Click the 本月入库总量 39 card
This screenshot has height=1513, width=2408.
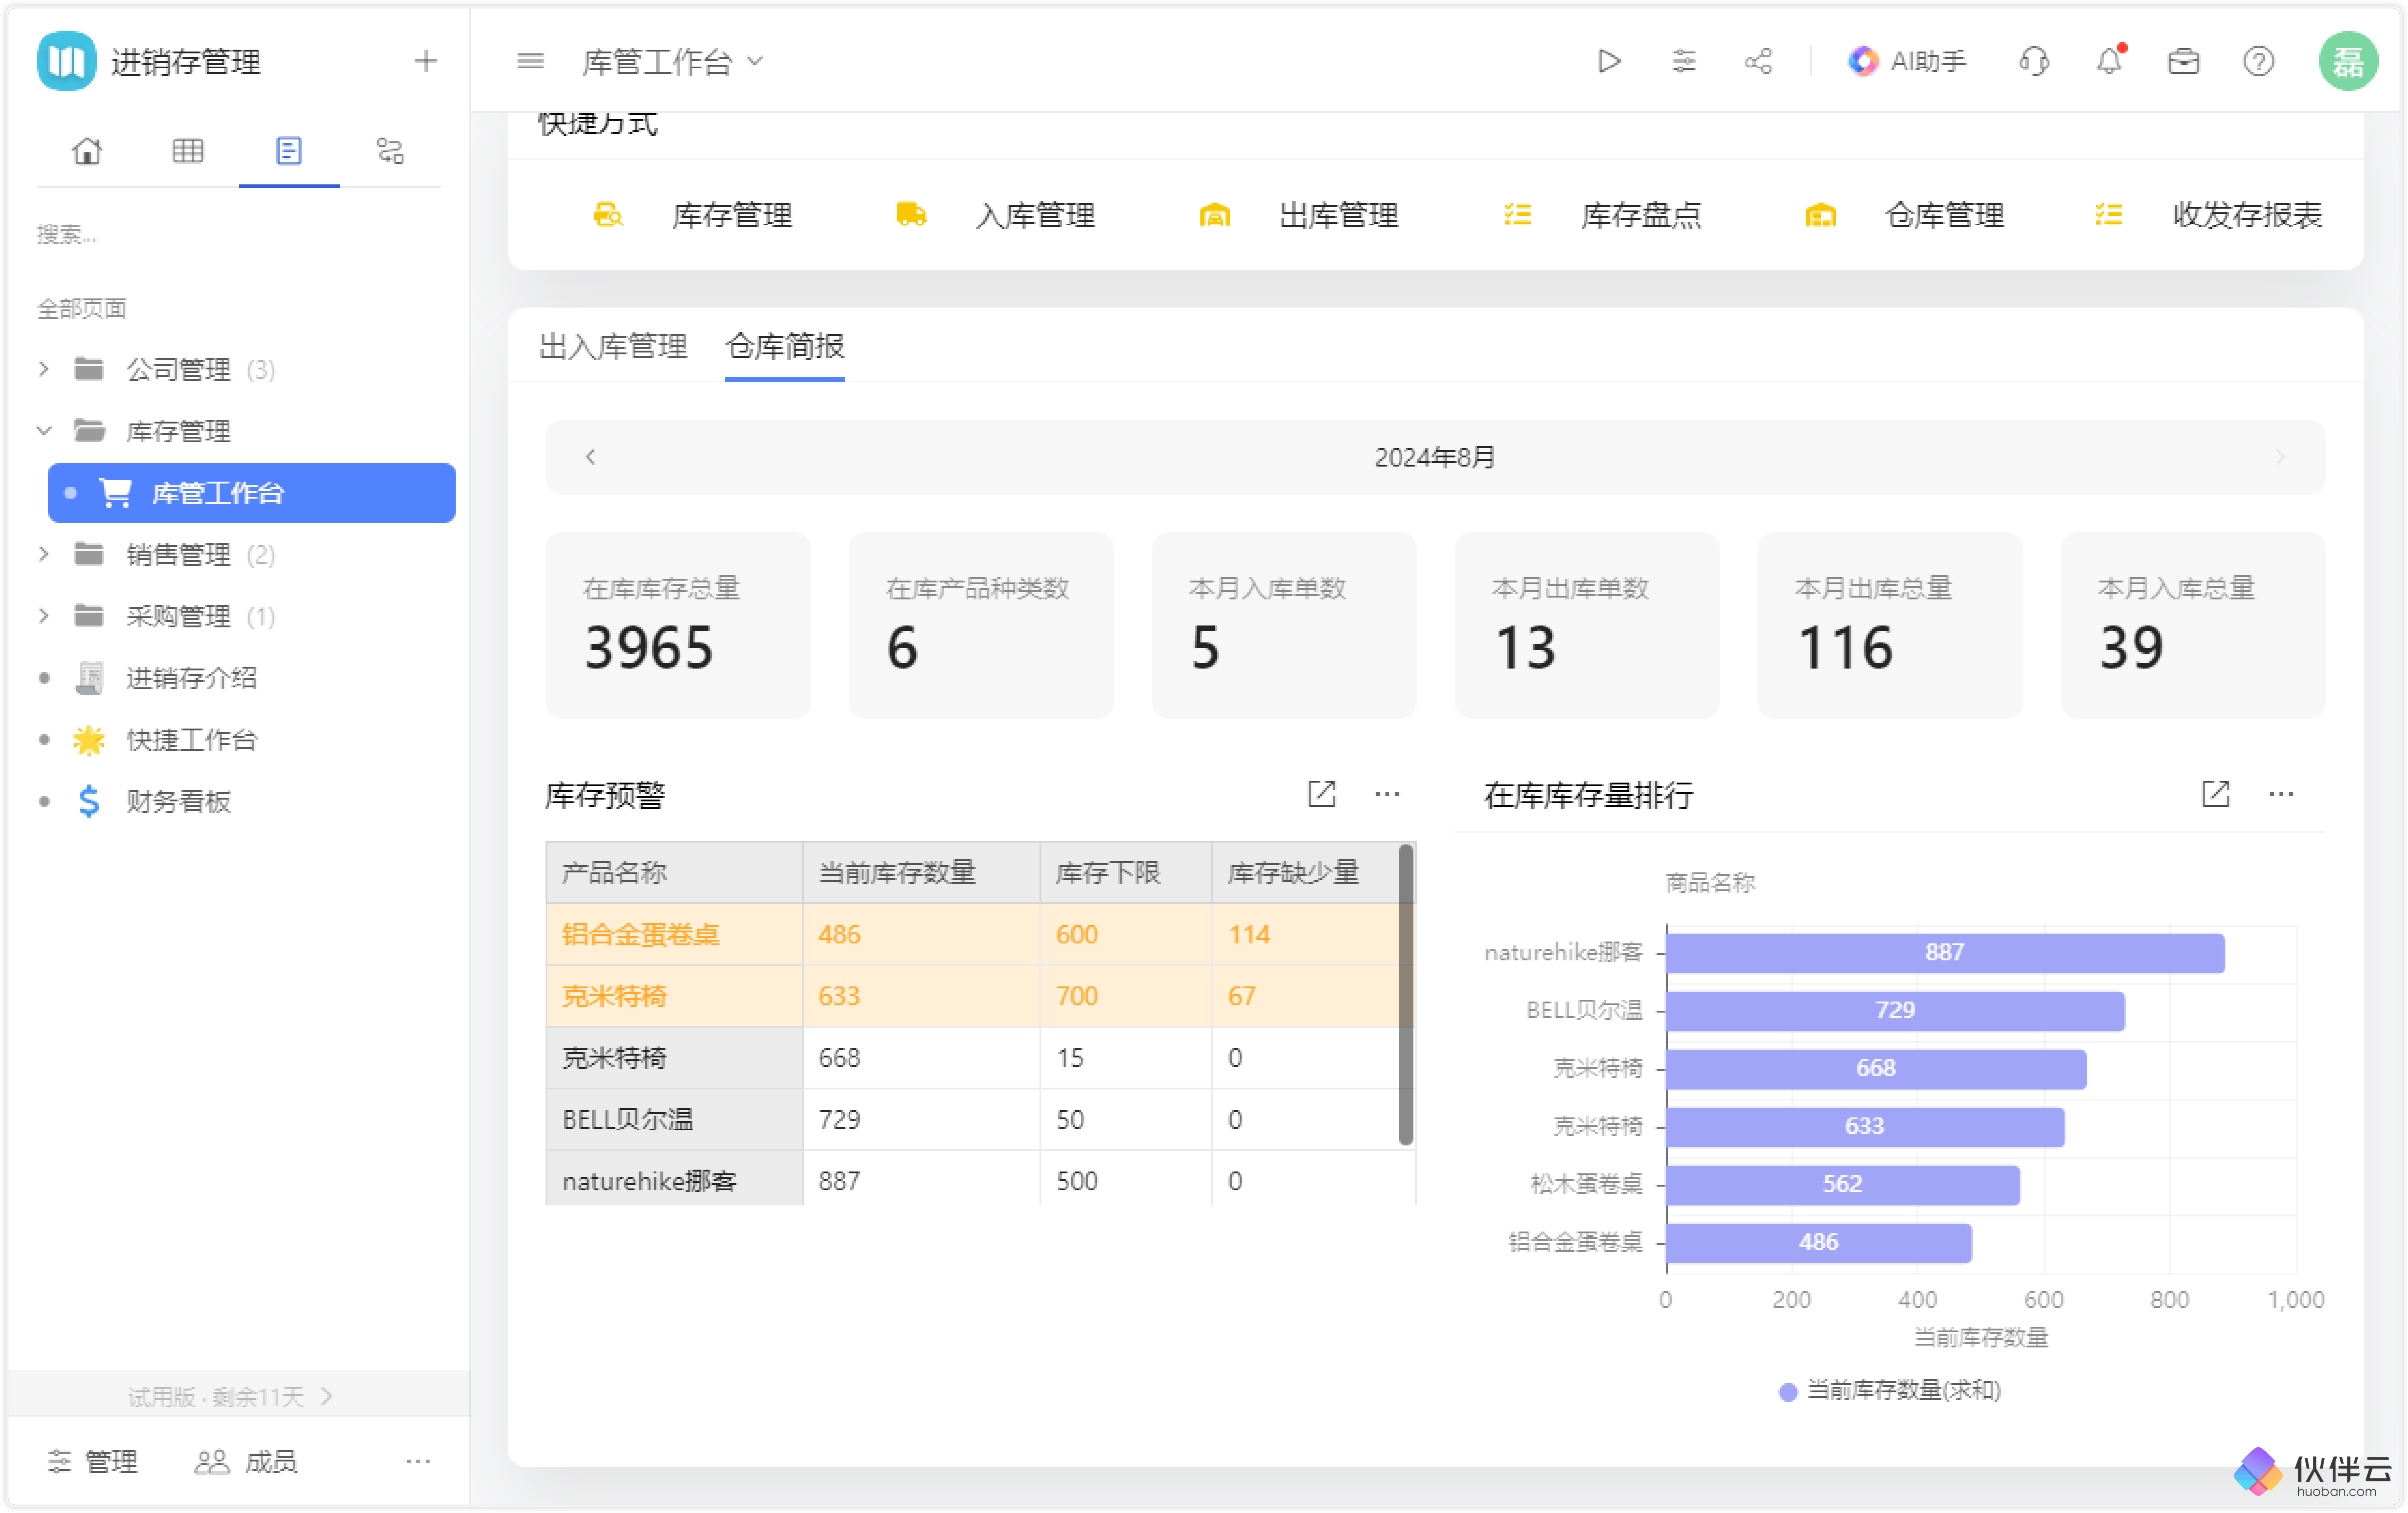point(2193,625)
